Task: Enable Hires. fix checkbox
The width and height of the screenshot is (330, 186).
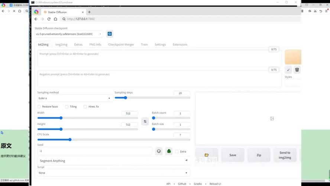Action: point(85,107)
